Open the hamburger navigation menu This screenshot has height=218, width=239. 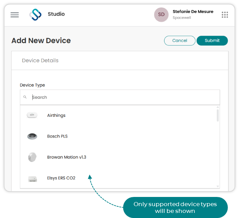15,15
